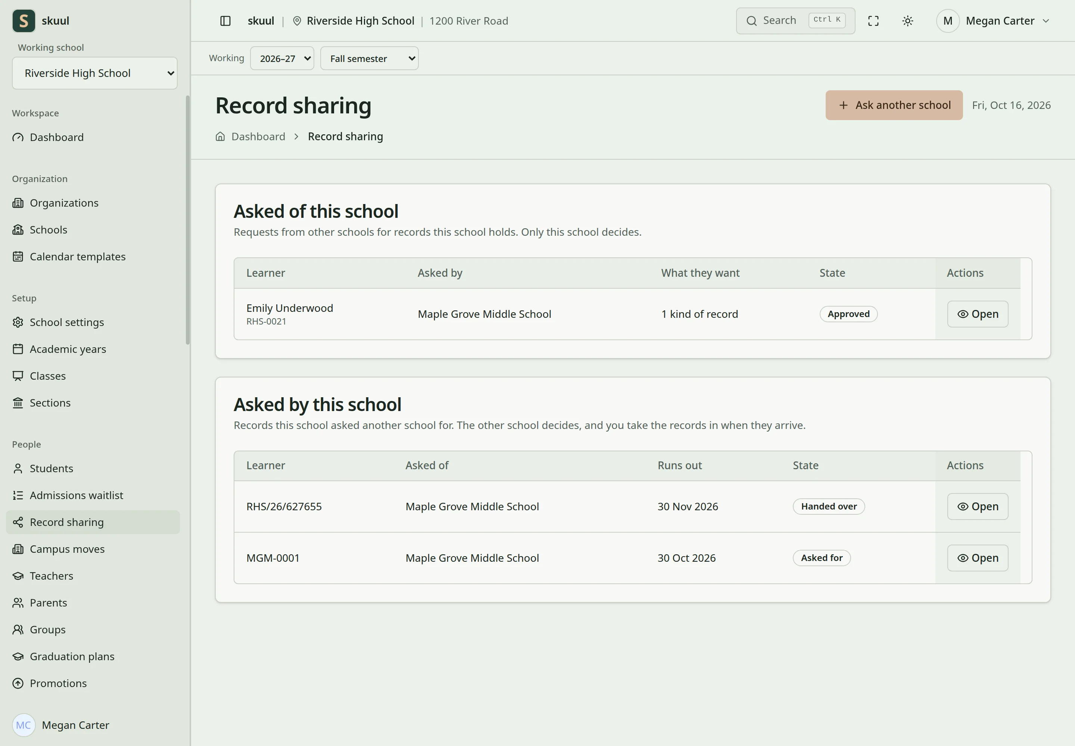Click the sidebar scrollbar
This screenshot has height=746, width=1075.
[x=188, y=220]
